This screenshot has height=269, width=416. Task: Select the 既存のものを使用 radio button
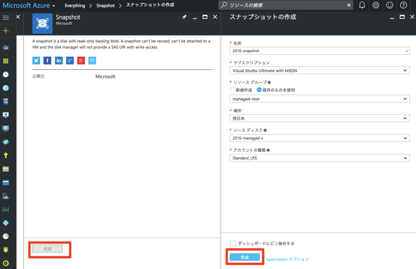[259, 89]
